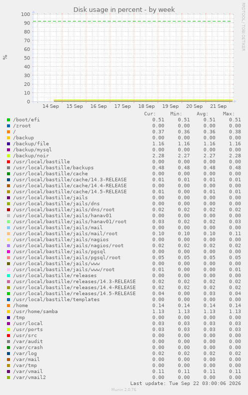Screen dimensions: 248x395
Task: Click '/usr/local/bastille/jails/mail/root' label
Action: pos(65,234)
